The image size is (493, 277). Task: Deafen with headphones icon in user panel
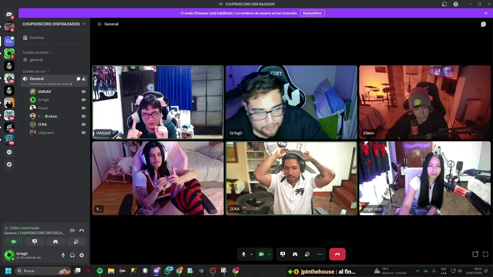[72, 255]
